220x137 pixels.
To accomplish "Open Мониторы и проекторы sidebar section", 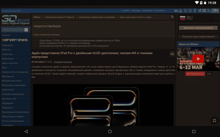I will tap(14, 85).
